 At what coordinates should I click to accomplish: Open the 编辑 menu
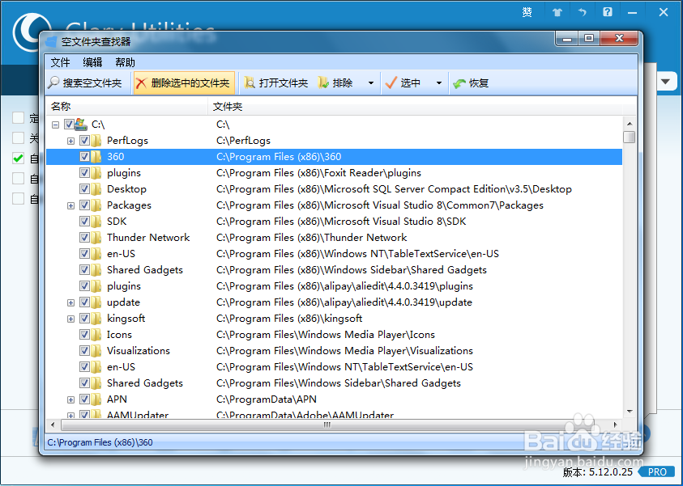[x=92, y=62]
